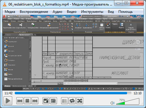Open the Медиа menu
The image size is (146, 108).
(10, 12)
